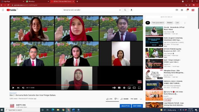Like the video with 274 likes
This screenshot has width=199, height=112.
pos(109,99)
